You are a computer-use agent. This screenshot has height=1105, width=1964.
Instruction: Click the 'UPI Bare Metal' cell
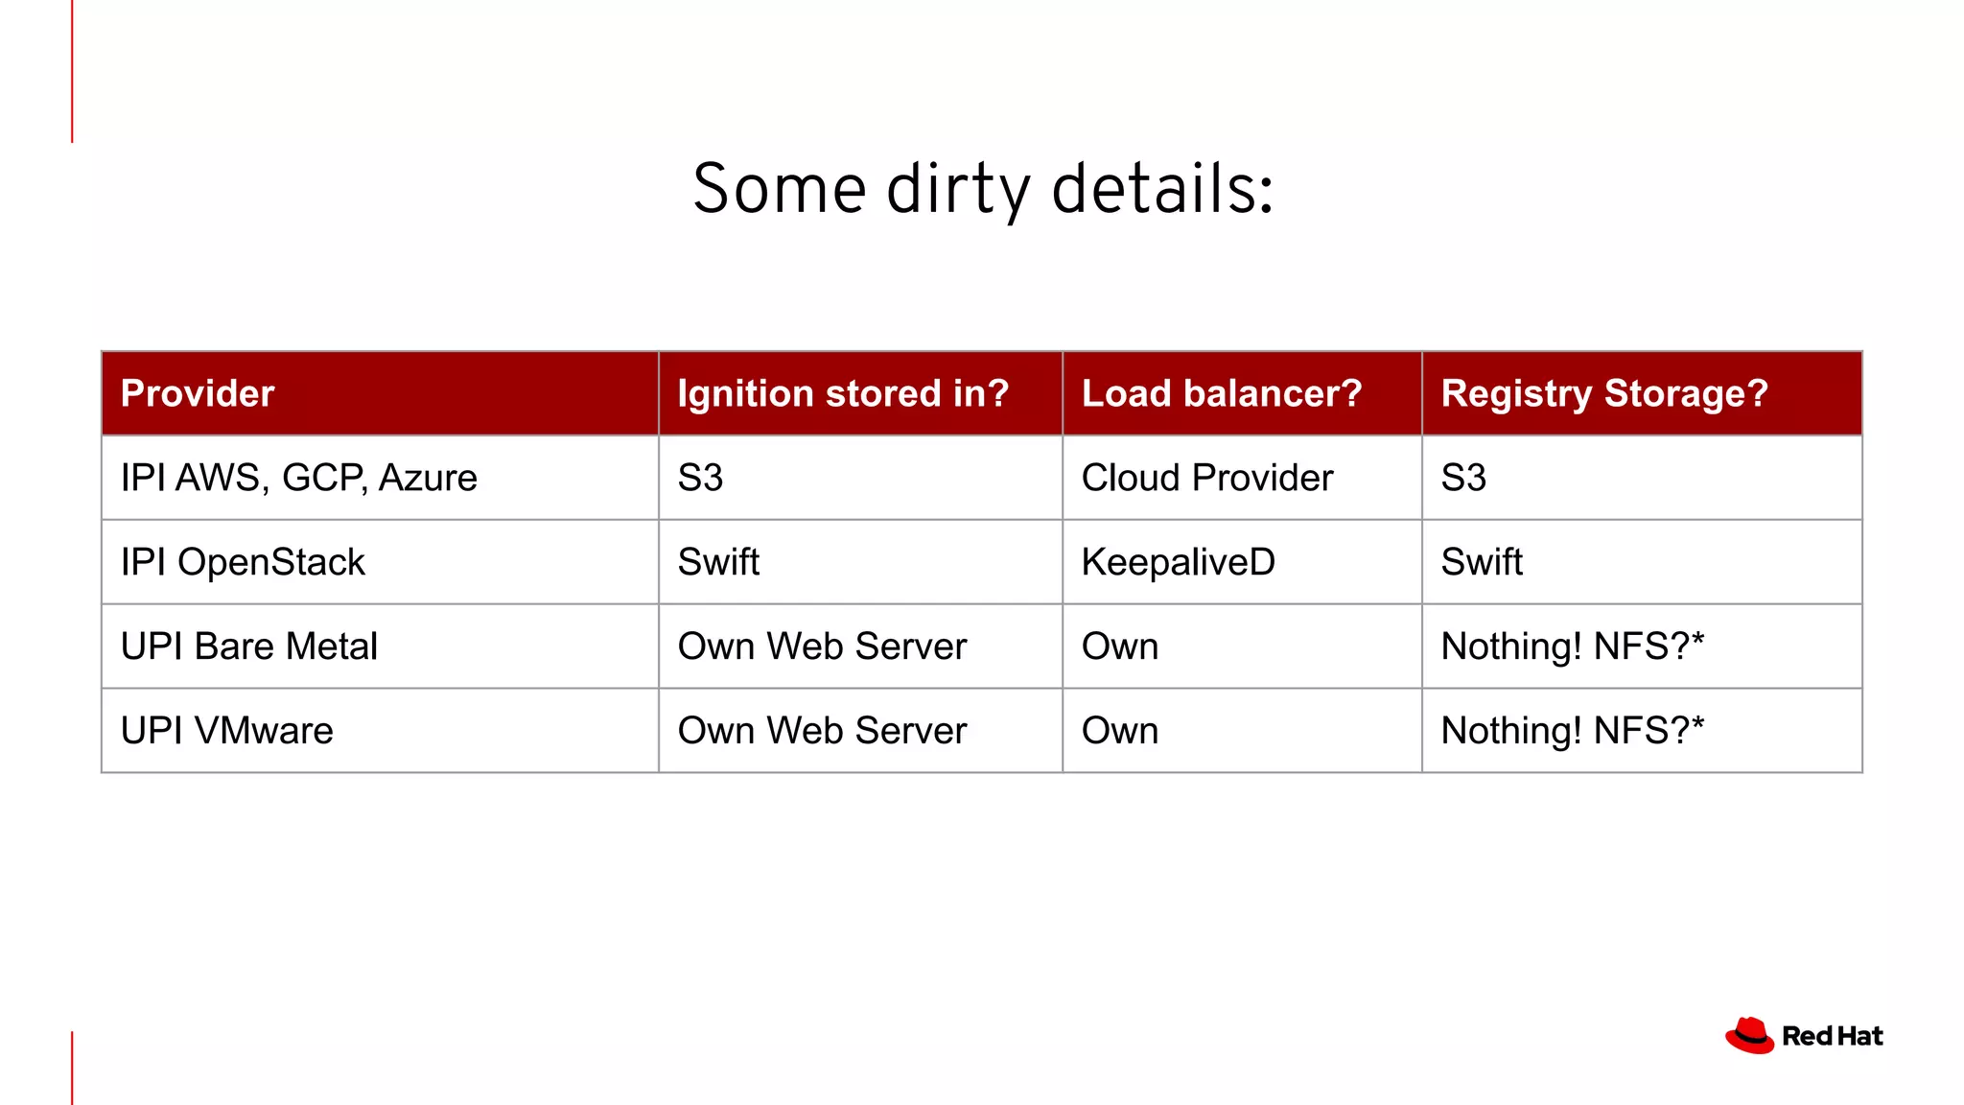tap(248, 647)
